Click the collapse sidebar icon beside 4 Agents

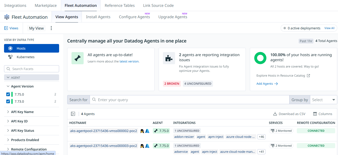click(73, 114)
